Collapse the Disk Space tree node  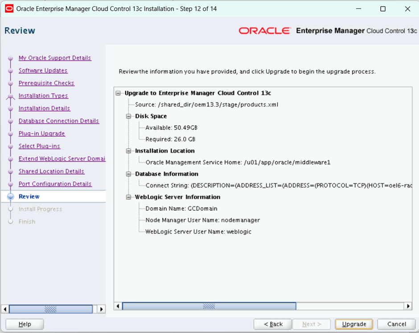129,117
